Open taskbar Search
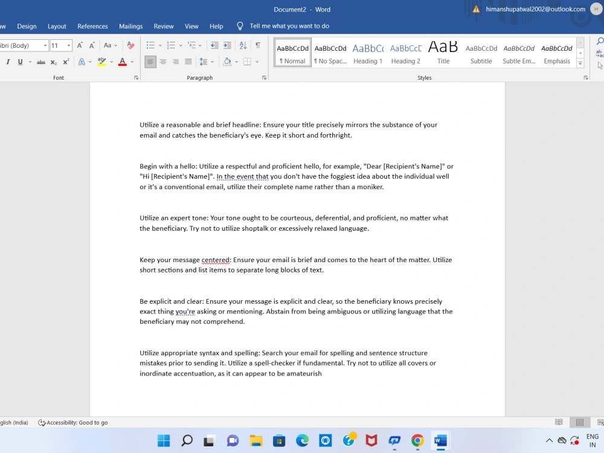604x453 pixels. click(x=187, y=440)
